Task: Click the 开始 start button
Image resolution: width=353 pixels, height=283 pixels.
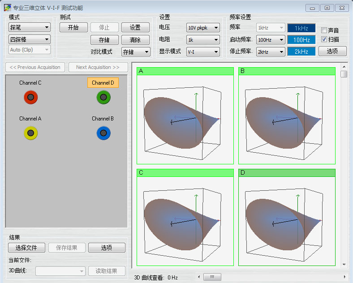Action: (x=73, y=27)
